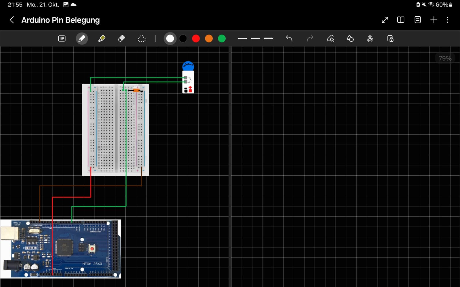Open the three-dot more options menu
460x287 pixels.
[x=447, y=20]
